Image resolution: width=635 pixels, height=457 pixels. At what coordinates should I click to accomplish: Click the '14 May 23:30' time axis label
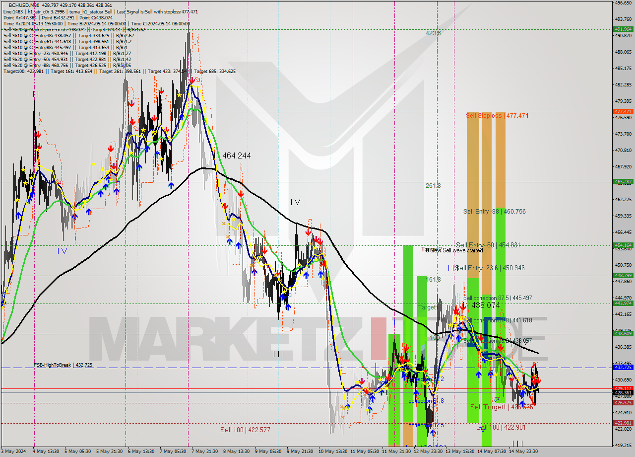524,452
